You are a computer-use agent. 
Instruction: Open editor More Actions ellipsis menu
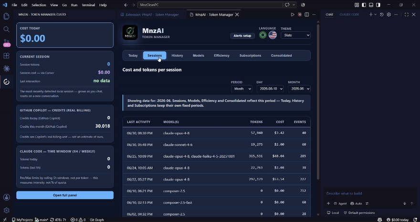[314, 14]
